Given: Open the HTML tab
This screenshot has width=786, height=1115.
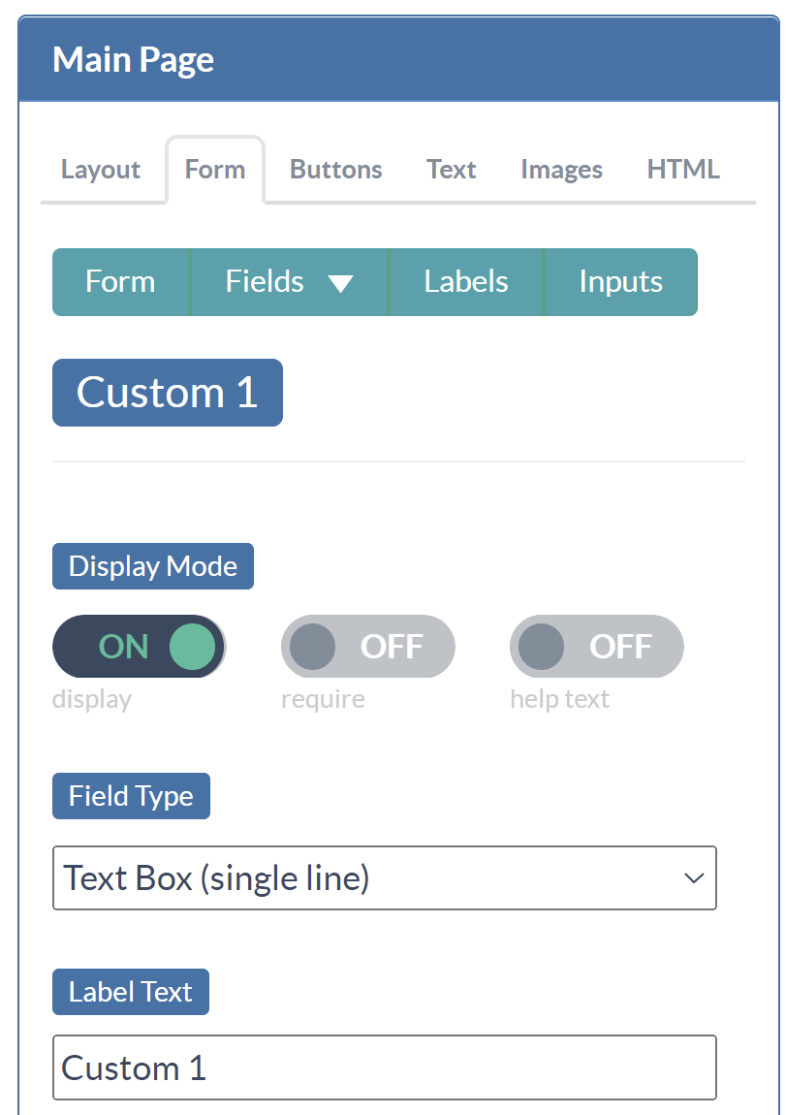Looking at the screenshot, I should (682, 169).
